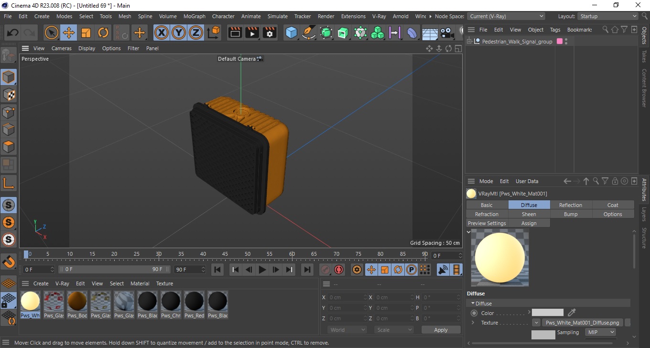Switch to Edges mode
The width and height of the screenshot is (650, 348).
(9, 130)
